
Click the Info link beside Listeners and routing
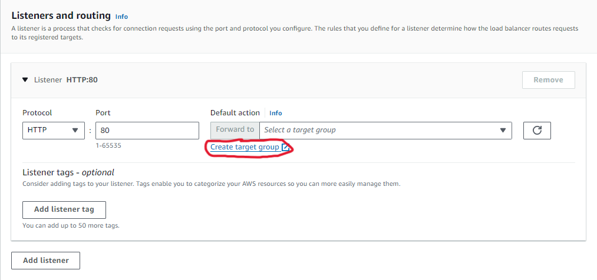(121, 16)
